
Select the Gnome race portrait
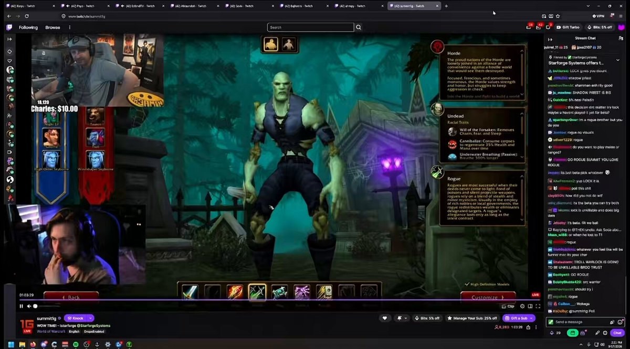[x=51, y=138]
